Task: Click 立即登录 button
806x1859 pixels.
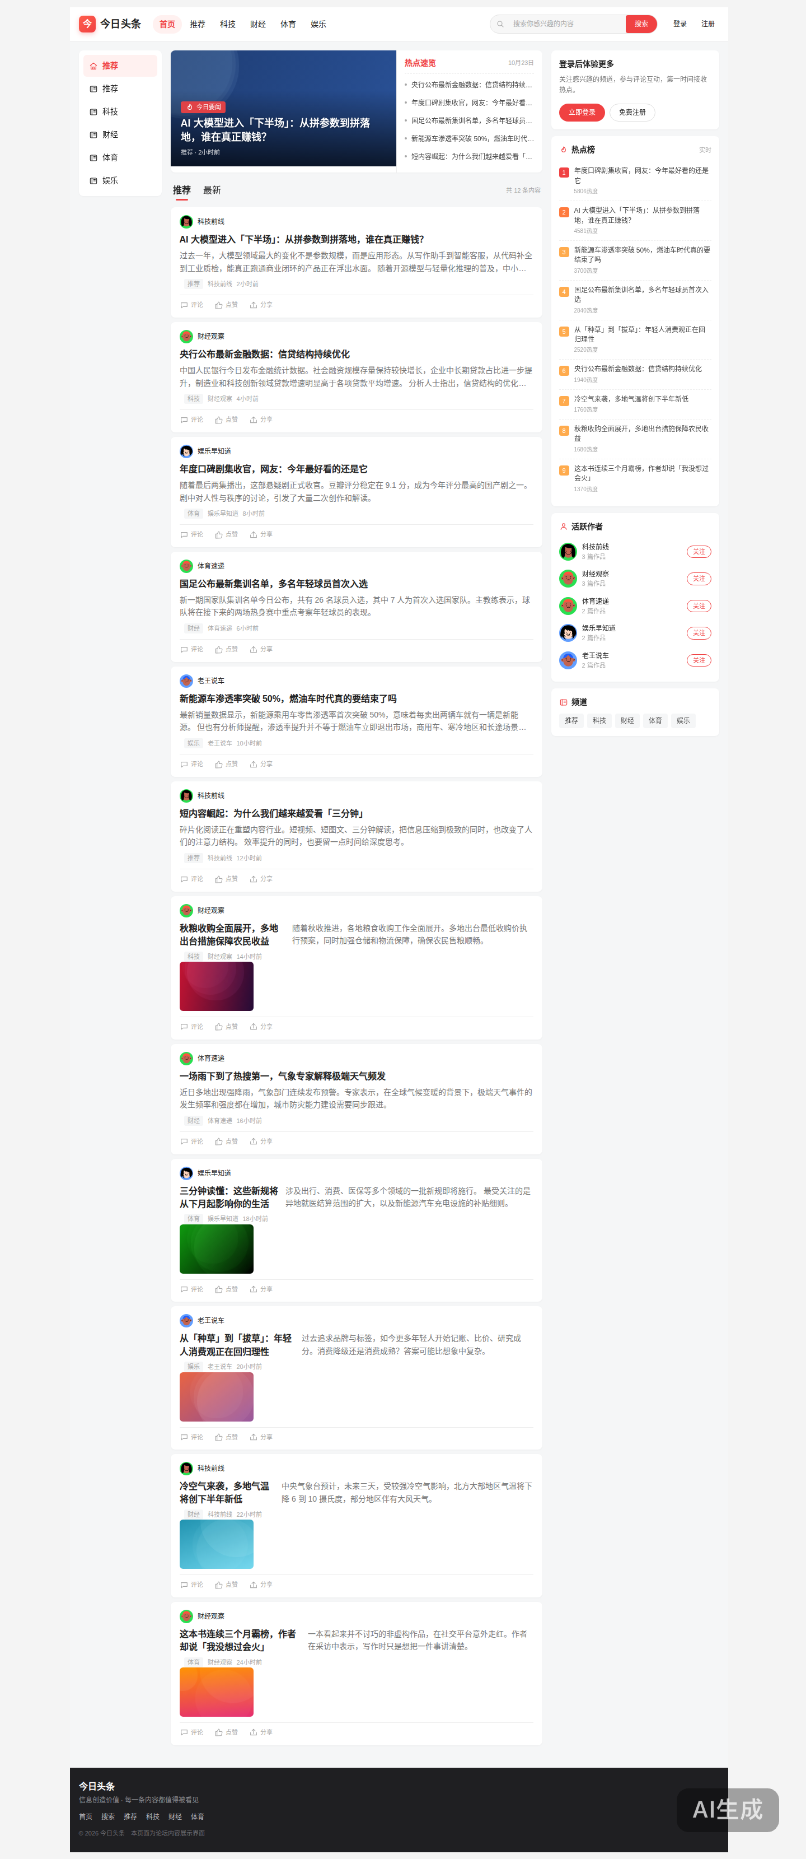Action: (582, 113)
